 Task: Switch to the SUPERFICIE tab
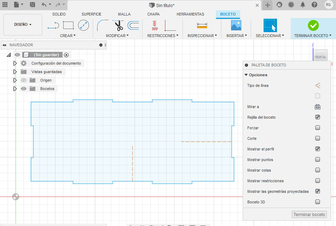point(92,14)
